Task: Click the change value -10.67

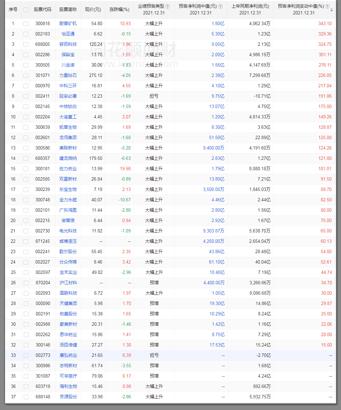Action: coord(124,200)
